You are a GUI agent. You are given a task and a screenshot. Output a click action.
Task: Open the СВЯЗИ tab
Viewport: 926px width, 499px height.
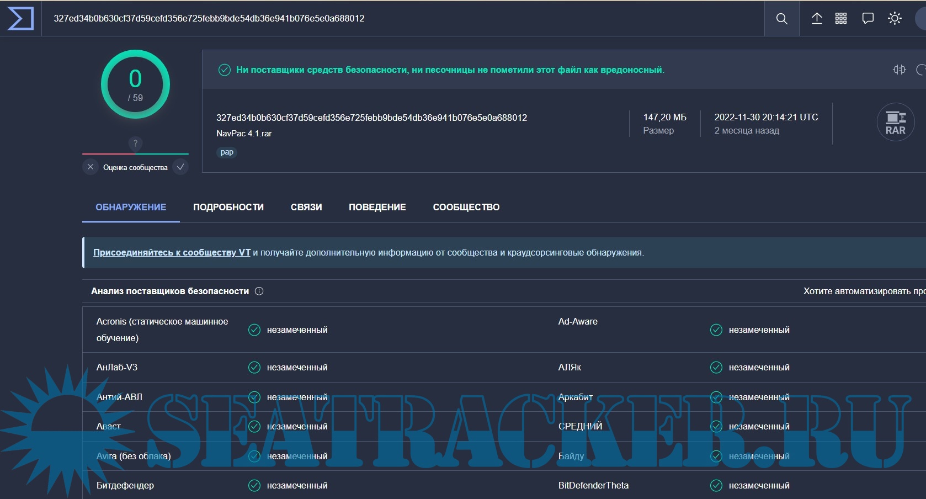[306, 208]
